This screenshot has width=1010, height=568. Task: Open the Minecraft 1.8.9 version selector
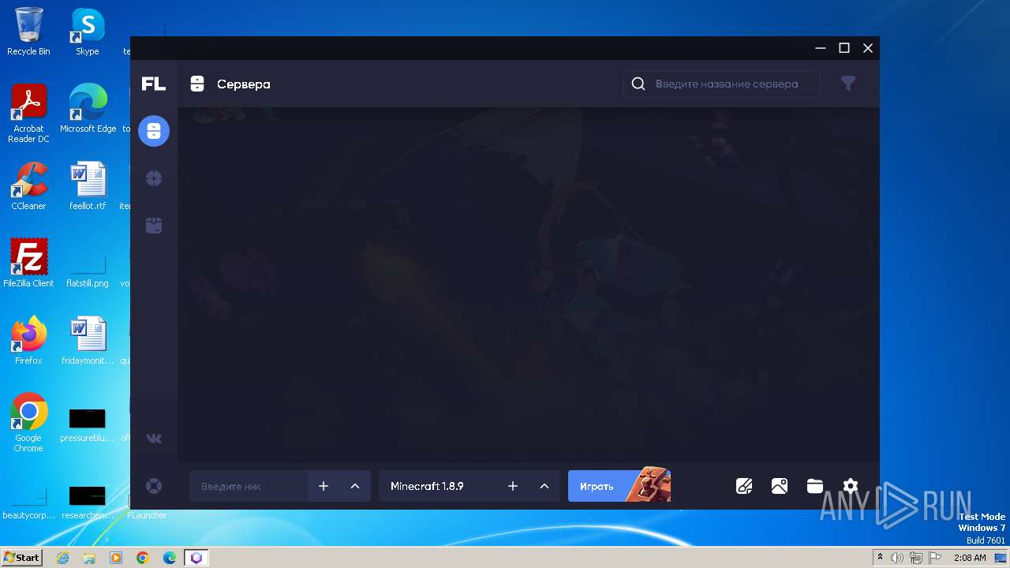click(438, 486)
